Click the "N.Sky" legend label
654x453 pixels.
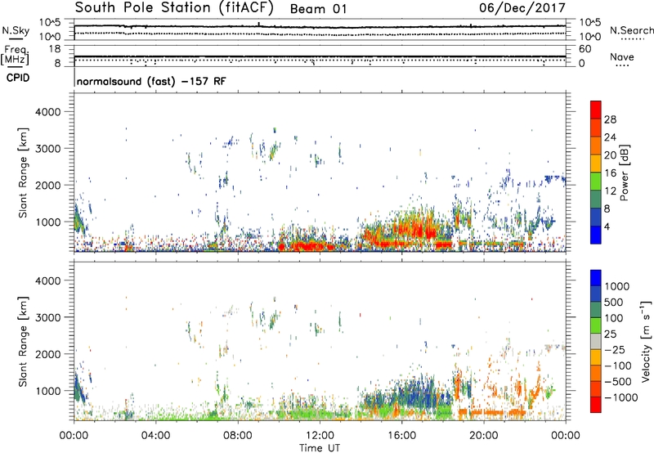point(16,30)
